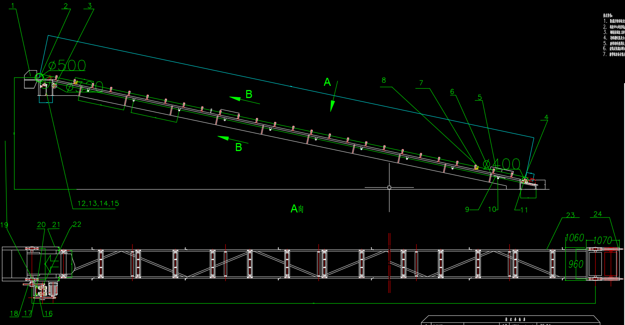Select callout number 17 in plan view
The width and height of the screenshot is (625, 325).
(28, 314)
